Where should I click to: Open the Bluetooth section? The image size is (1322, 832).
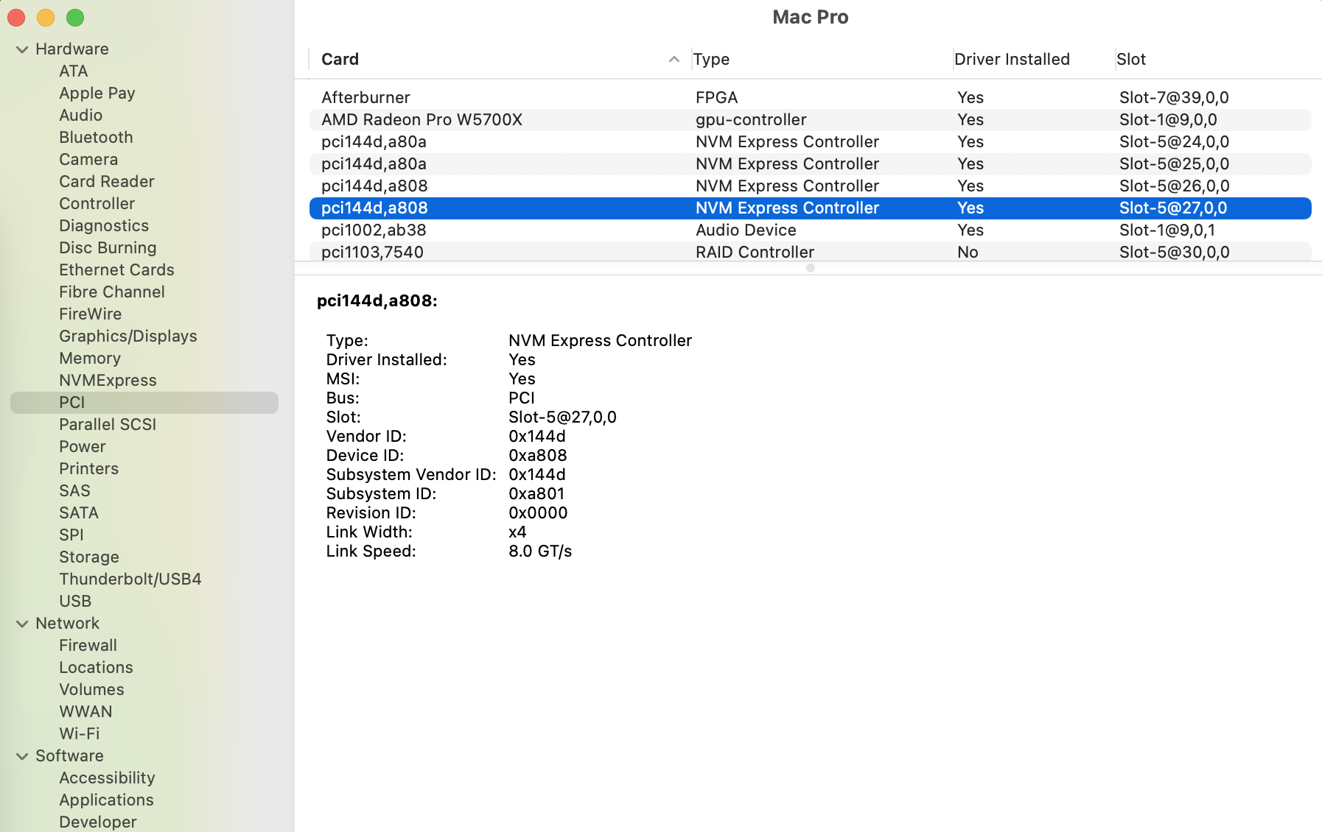(97, 138)
